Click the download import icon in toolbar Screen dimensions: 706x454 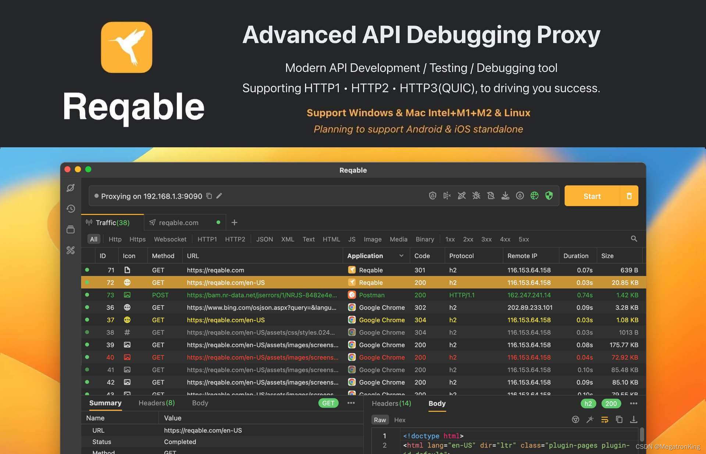pos(505,195)
